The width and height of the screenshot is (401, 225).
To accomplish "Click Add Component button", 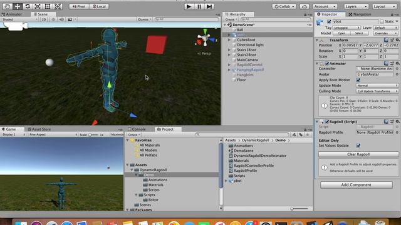I will [357, 185].
